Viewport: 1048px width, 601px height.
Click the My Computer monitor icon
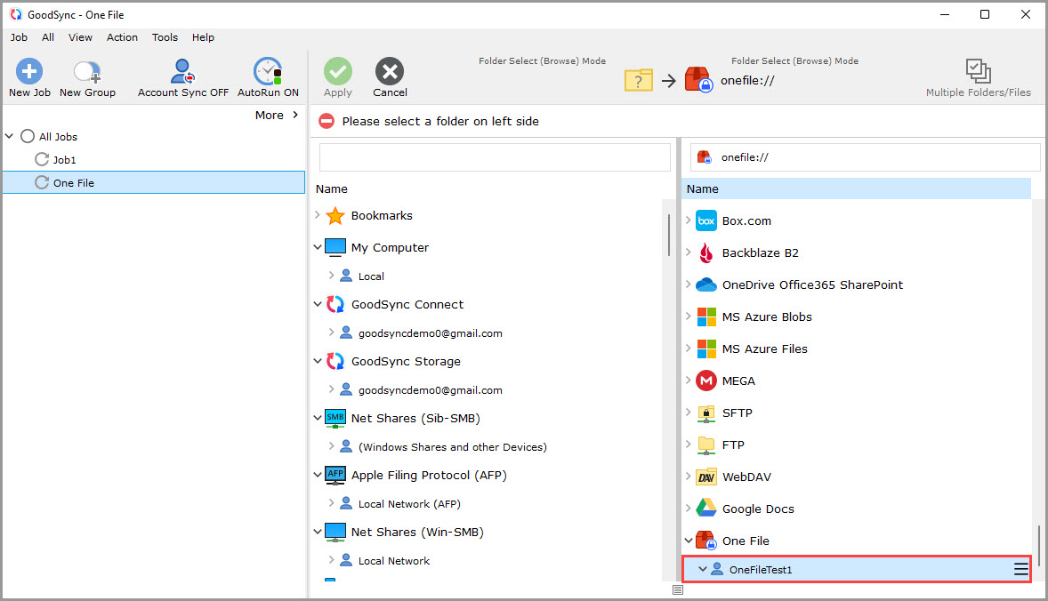pos(335,248)
